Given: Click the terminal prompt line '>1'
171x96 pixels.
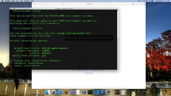Looking at the screenshot, I should coord(11,68).
